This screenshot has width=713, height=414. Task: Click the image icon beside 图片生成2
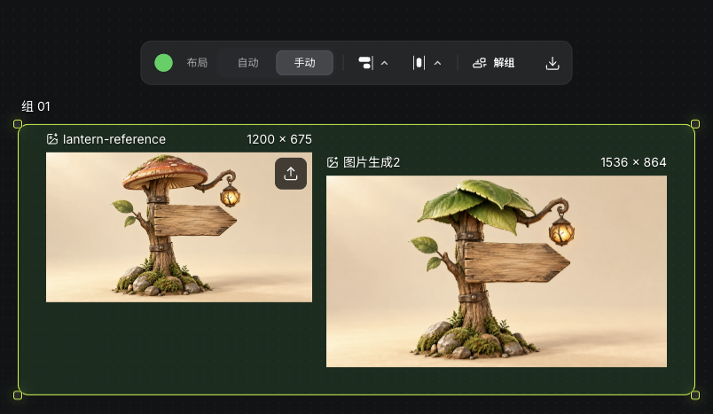pos(333,162)
